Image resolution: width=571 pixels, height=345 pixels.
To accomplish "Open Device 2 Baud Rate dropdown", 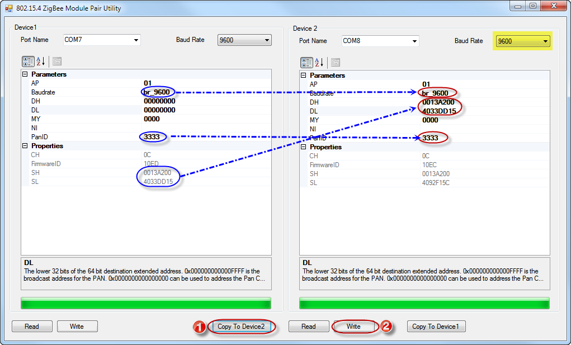I will [522, 41].
